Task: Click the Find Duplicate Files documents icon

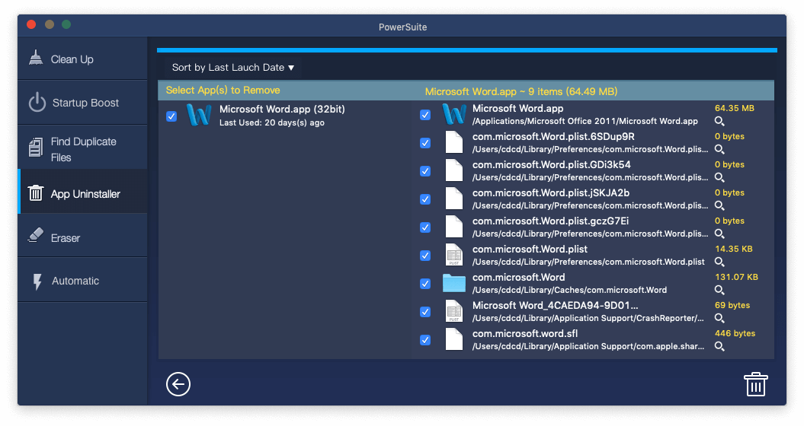Action: point(35,147)
